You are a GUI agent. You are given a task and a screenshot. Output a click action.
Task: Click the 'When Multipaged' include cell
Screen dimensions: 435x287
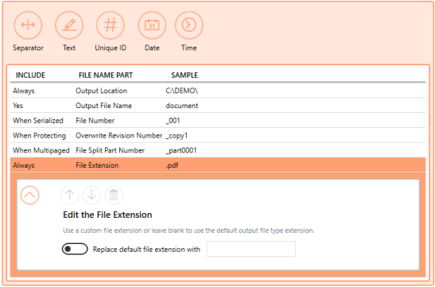pyautogui.click(x=41, y=150)
